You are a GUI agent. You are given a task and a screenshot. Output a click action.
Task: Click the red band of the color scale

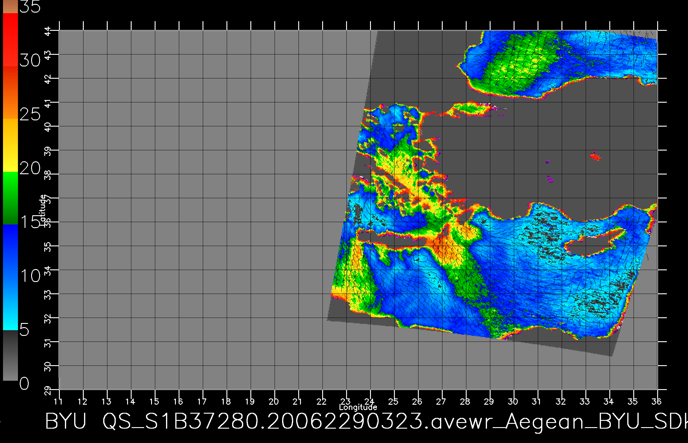point(10,40)
